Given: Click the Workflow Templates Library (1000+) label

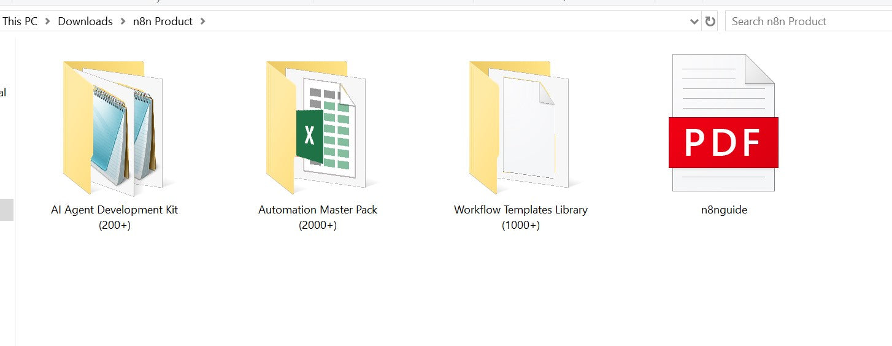Looking at the screenshot, I should coord(521,217).
